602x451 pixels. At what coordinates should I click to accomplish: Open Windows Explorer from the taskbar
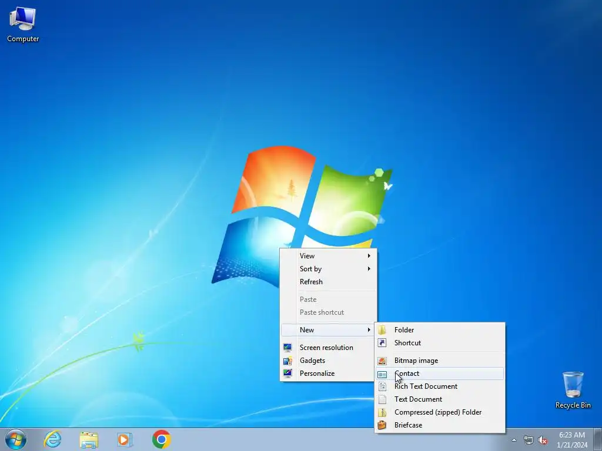pos(89,439)
